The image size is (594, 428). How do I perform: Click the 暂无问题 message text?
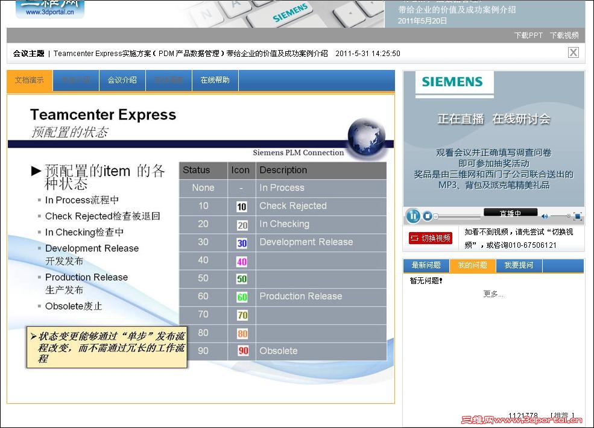tap(426, 281)
